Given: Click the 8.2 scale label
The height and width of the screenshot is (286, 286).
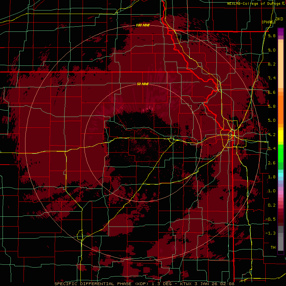Looking at the screenshot, I should (x=272, y=64).
